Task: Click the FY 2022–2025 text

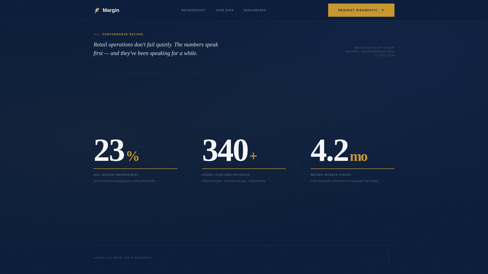Action: click(x=384, y=55)
